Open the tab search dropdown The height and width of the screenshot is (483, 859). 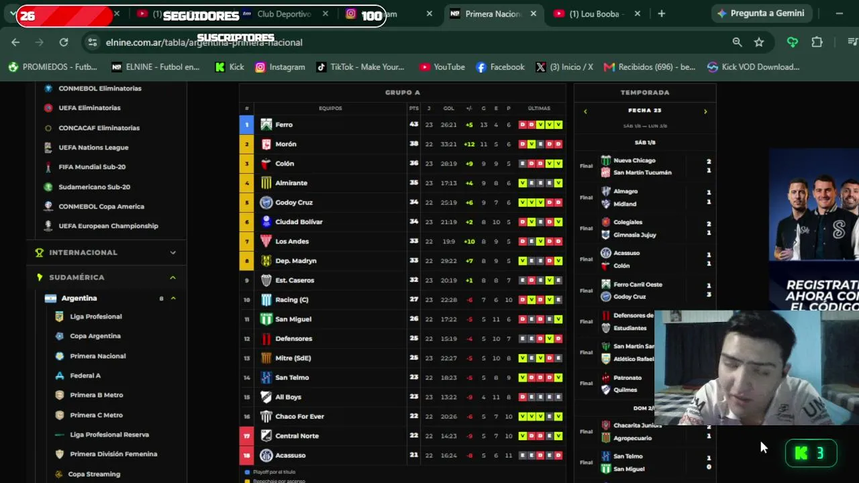[x=13, y=13]
